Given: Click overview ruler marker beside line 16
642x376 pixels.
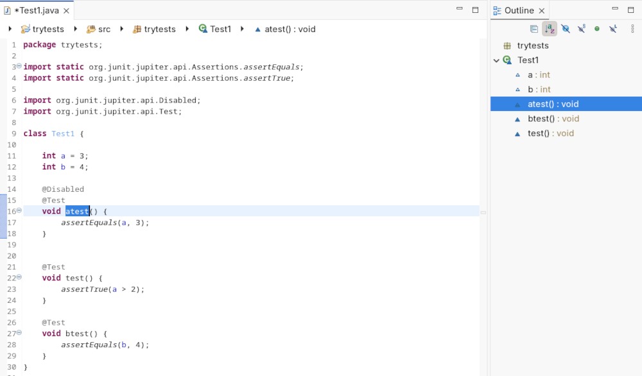Looking at the screenshot, I should coord(483,212).
